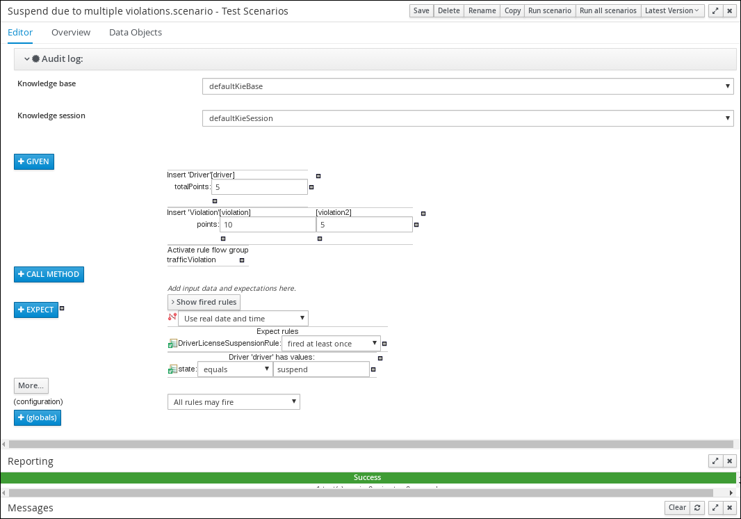Open the state equals operator dropdown
This screenshot has height=519, width=741.
[x=235, y=369]
